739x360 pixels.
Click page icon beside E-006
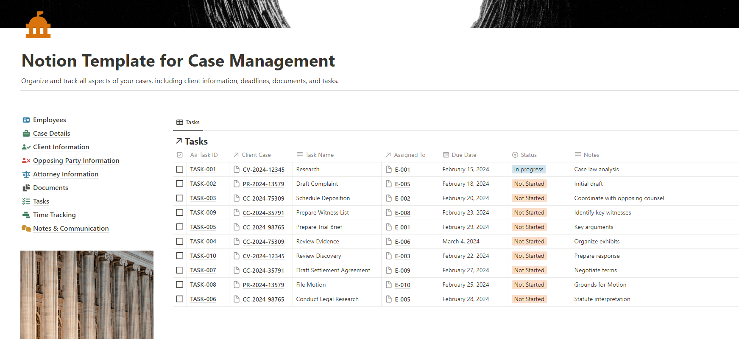(389, 241)
